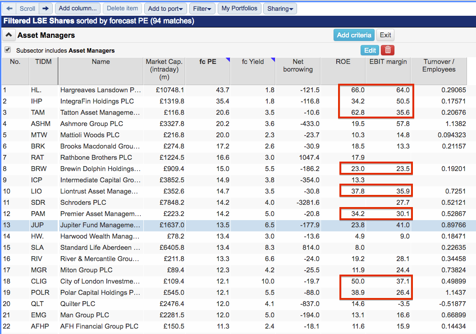This screenshot has width=476, height=334.
Task: Sort by the TIDM column header
Action: (43, 71)
